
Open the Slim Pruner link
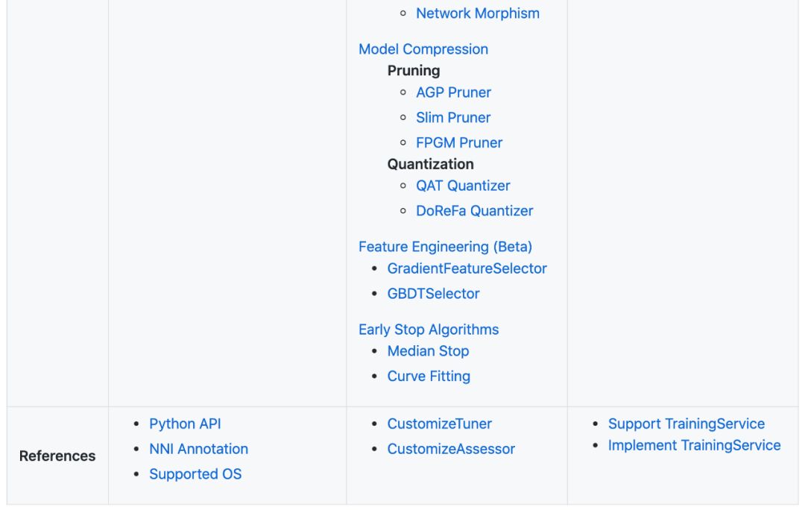[x=453, y=118]
